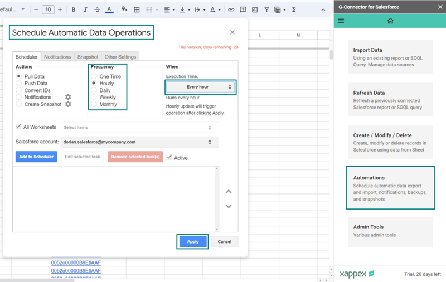Choose One Time frequency
Screen dimensions: 446x282
(x=94, y=76)
